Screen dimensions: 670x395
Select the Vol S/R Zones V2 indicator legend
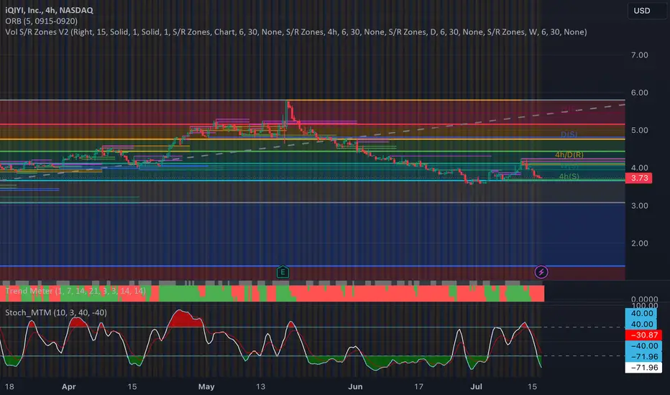click(295, 32)
